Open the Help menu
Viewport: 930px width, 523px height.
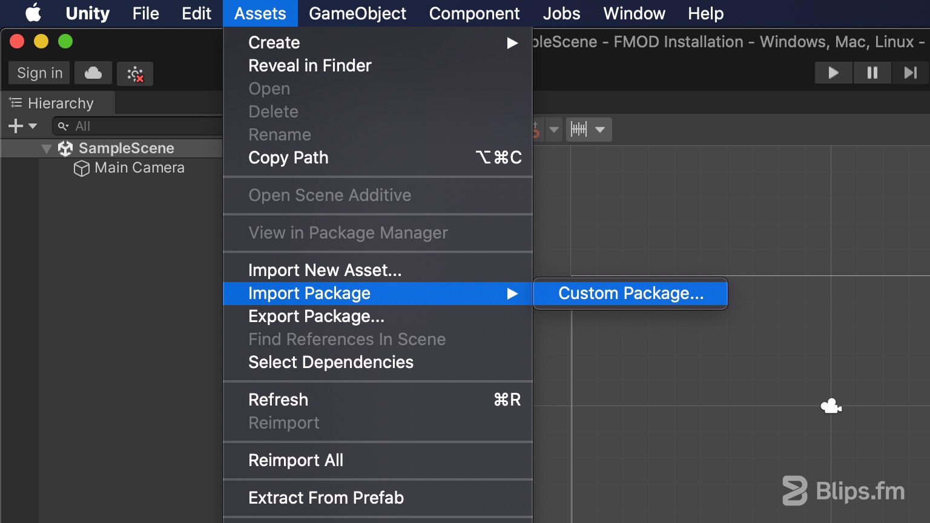click(705, 13)
